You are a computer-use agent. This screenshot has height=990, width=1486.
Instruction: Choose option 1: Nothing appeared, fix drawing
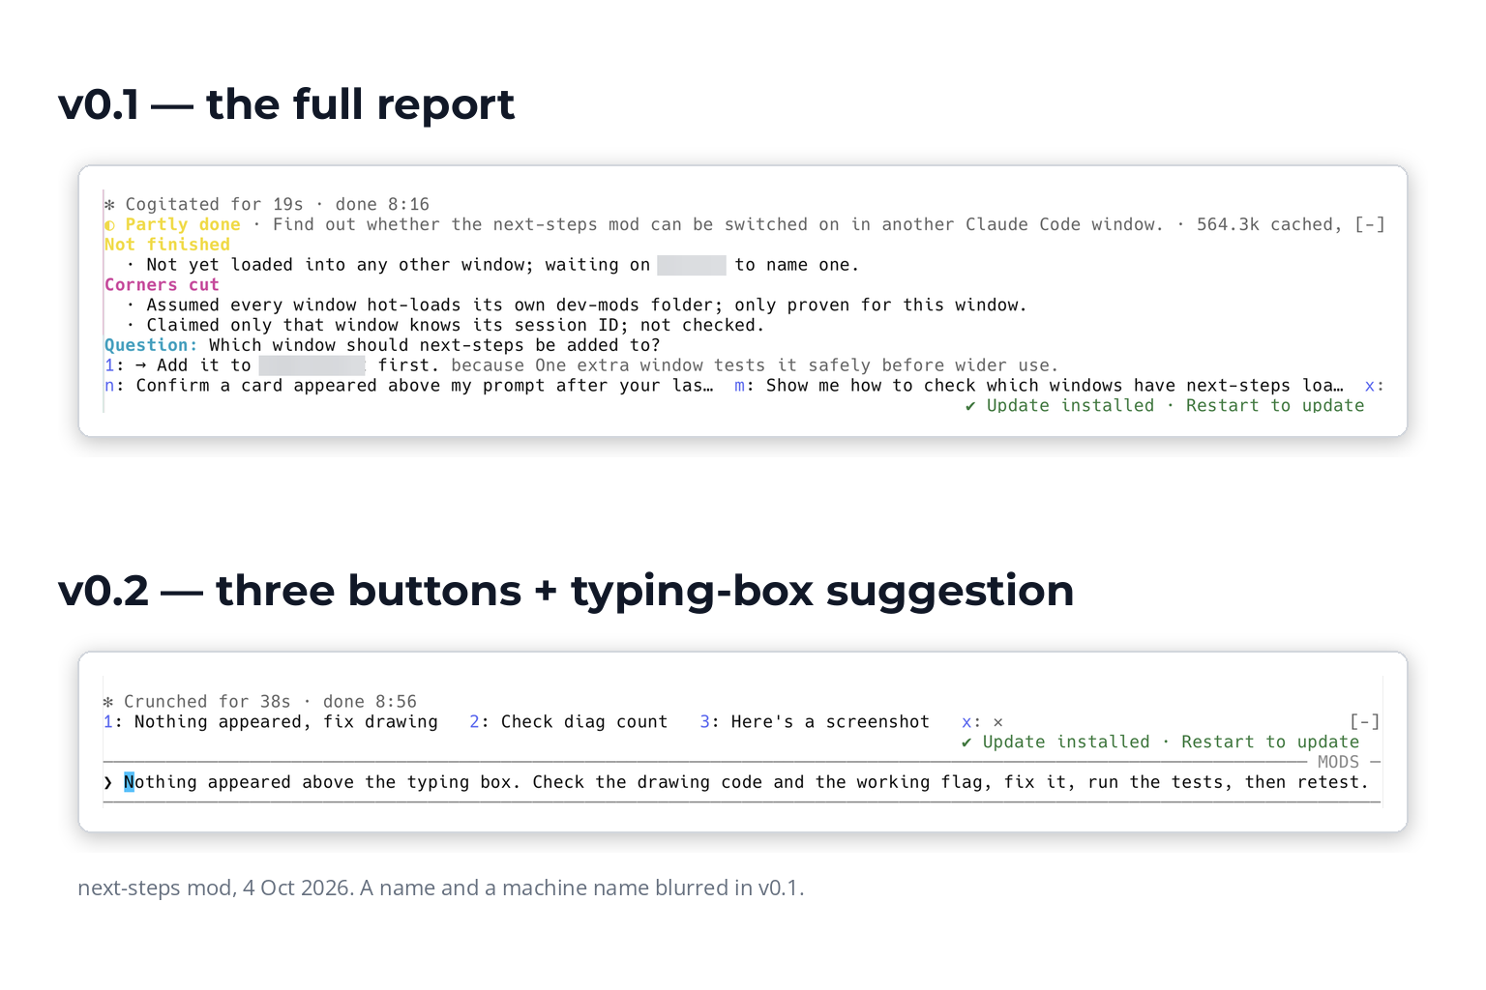(x=271, y=722)
